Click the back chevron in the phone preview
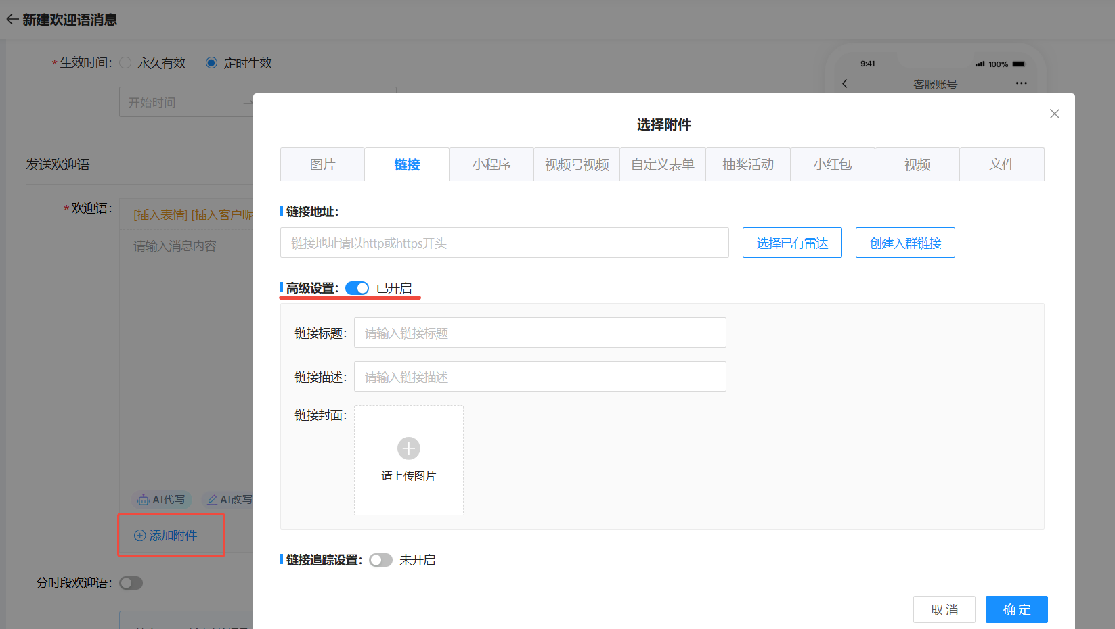The image size is (1115, 629). coord(844,84)
